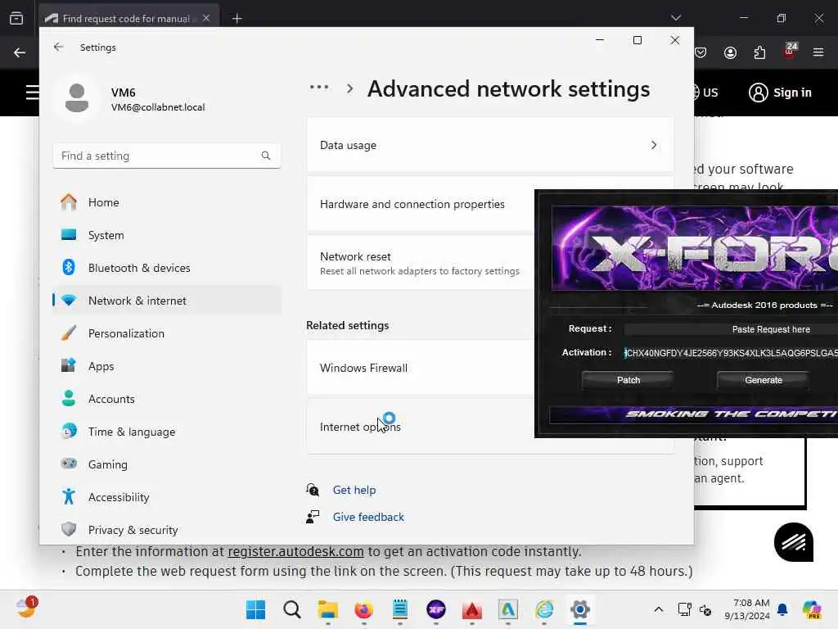Click Give feedback person icon
Screen dimensions: 838x629
(x=313, y=517)
